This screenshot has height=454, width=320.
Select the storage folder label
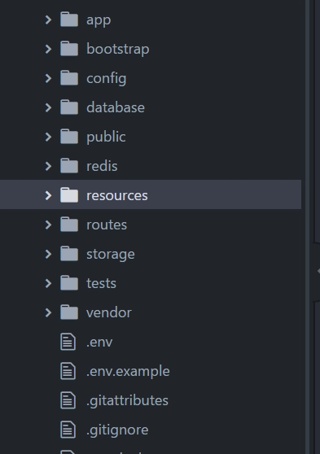point(111,254)
